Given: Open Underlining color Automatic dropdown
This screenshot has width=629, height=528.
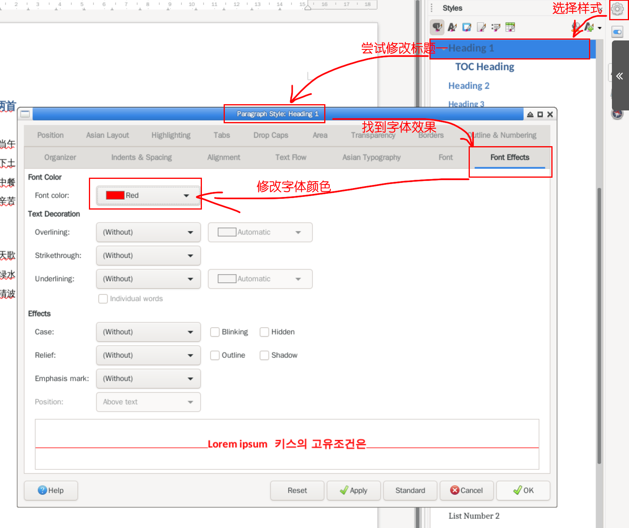Looking at the screenshot, I should (260, 279).
